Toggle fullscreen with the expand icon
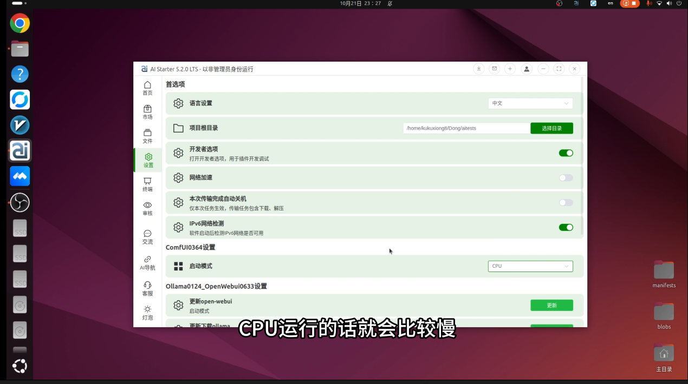The image size is (688, 384). [559, 69]
